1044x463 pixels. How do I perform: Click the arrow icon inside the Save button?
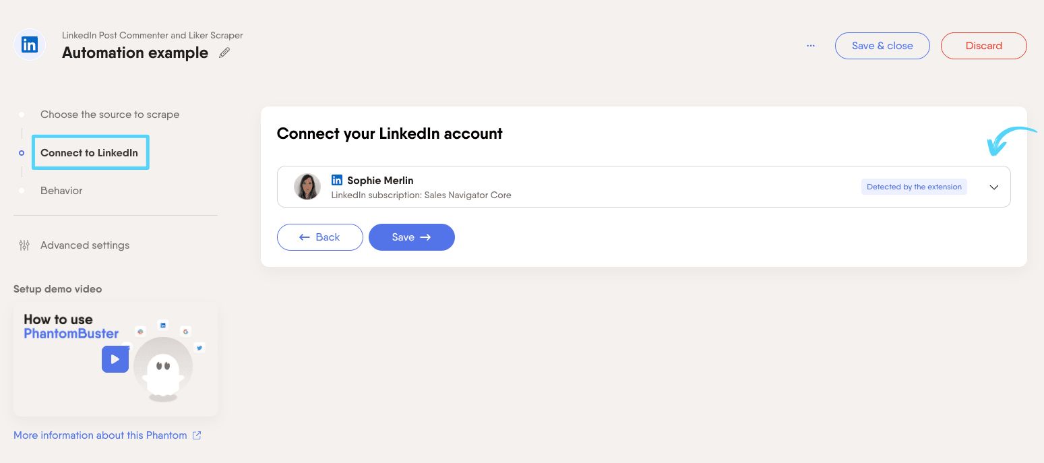(425, 237)
